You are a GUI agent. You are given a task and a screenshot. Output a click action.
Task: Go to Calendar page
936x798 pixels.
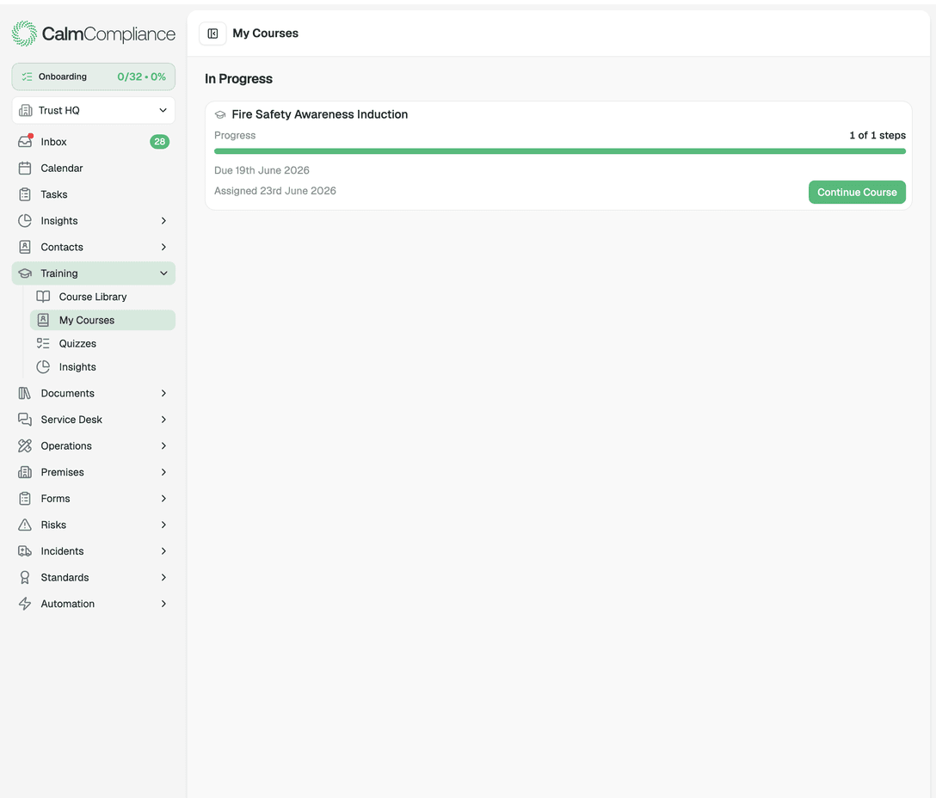pos(93,169)
